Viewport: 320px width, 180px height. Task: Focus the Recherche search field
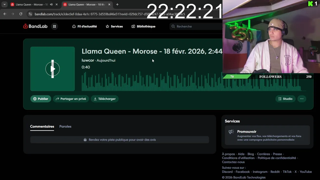(x=196, y=26)
